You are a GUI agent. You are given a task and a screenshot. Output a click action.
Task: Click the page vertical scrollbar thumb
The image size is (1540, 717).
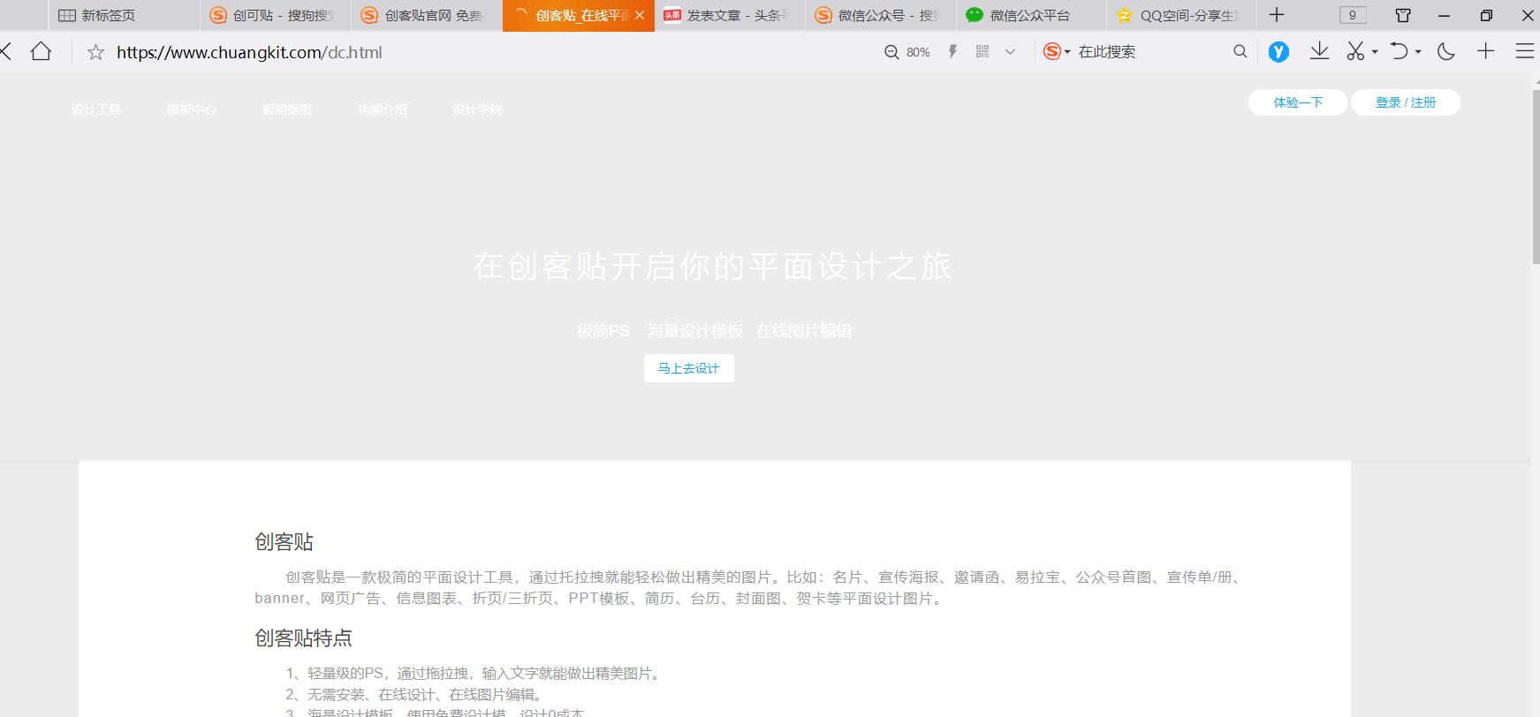[1536, 177]
